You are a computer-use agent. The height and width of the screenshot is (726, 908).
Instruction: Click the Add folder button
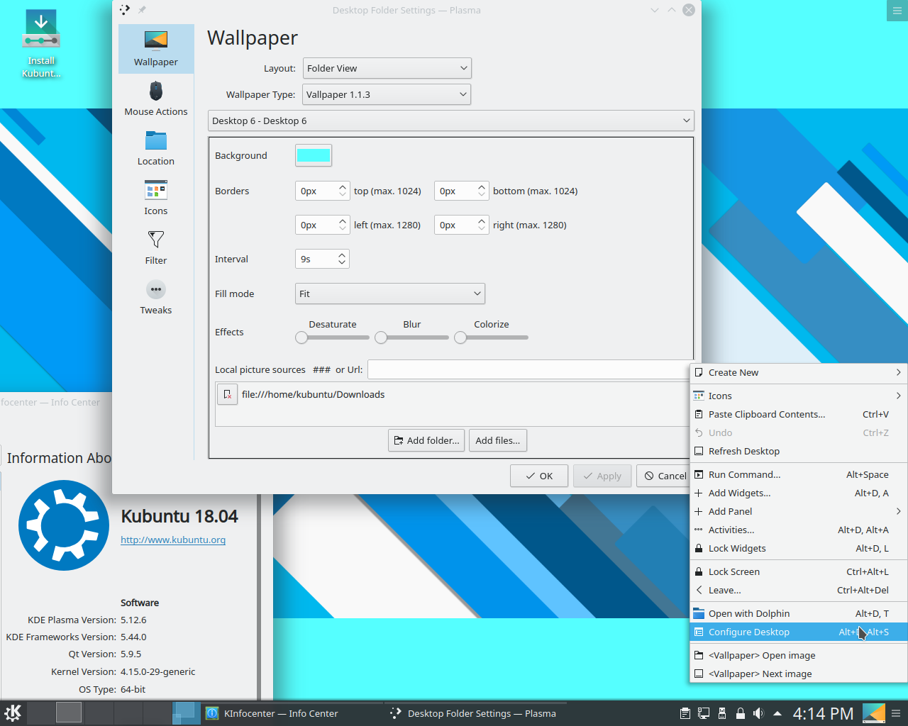tap(426, 440)
